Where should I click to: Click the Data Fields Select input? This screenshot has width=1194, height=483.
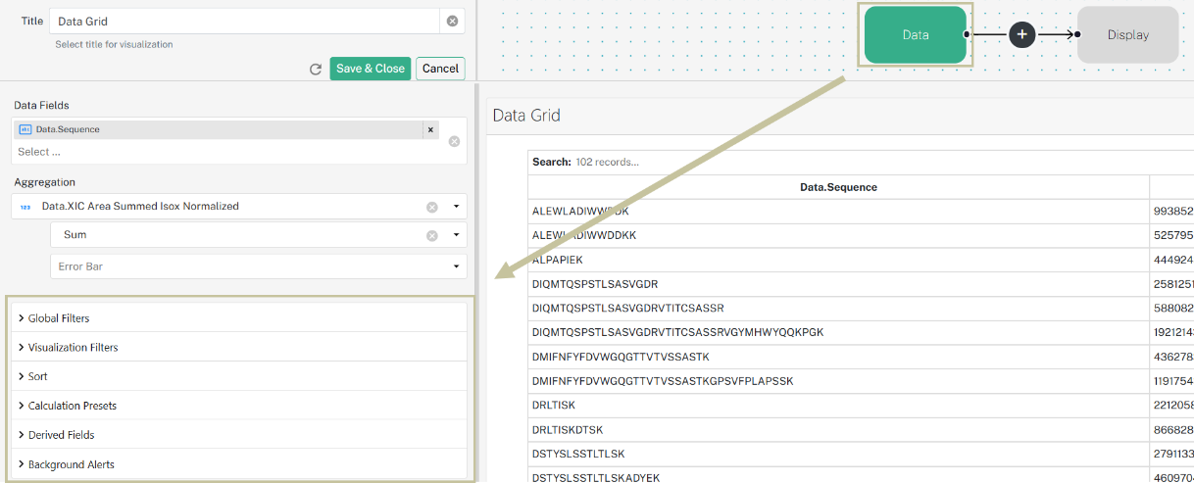point(225,152)
